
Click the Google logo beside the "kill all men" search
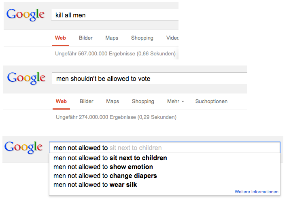coord(25,15)
